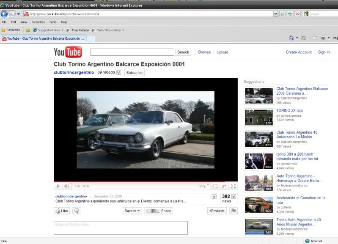This screenshot has width=338, height=244.
Task: Click the Read Mail icon
Action: click(315, 38)
